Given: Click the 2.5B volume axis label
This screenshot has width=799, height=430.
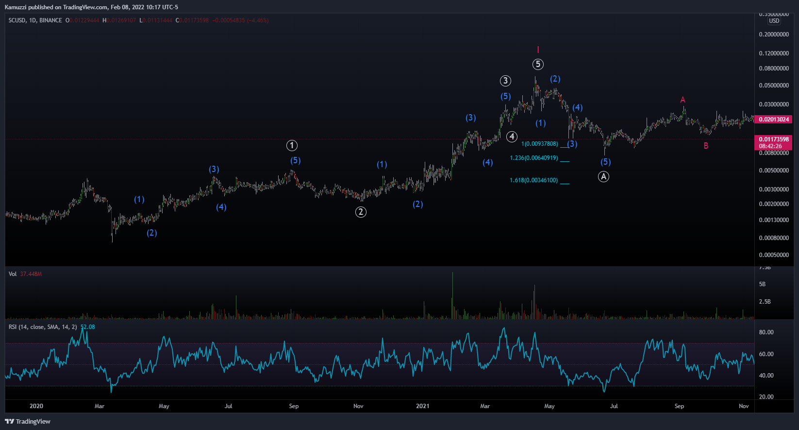Looking at the screenshot, I should tap(765, 302).
